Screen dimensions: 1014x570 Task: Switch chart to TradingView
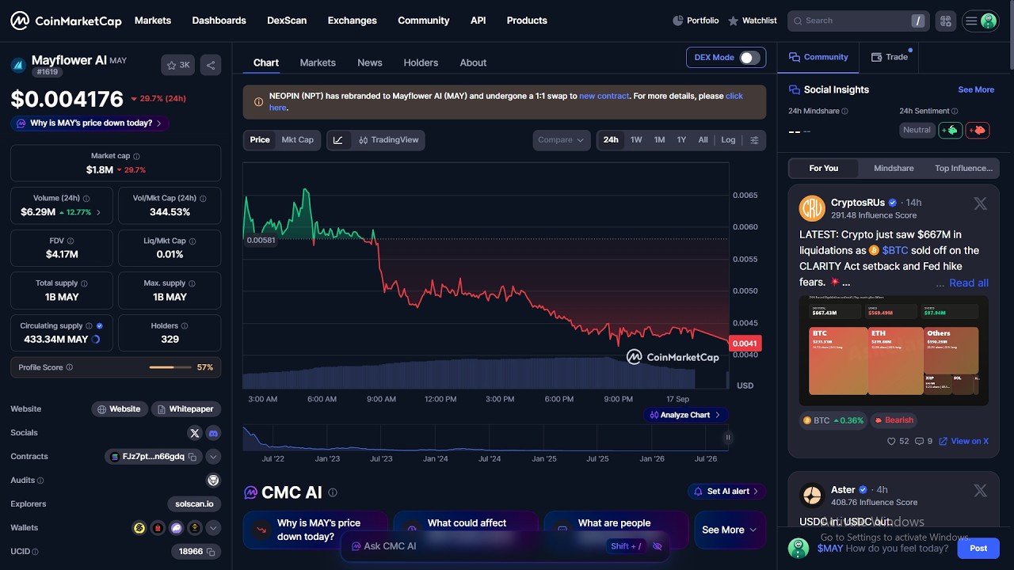(388, 140)
